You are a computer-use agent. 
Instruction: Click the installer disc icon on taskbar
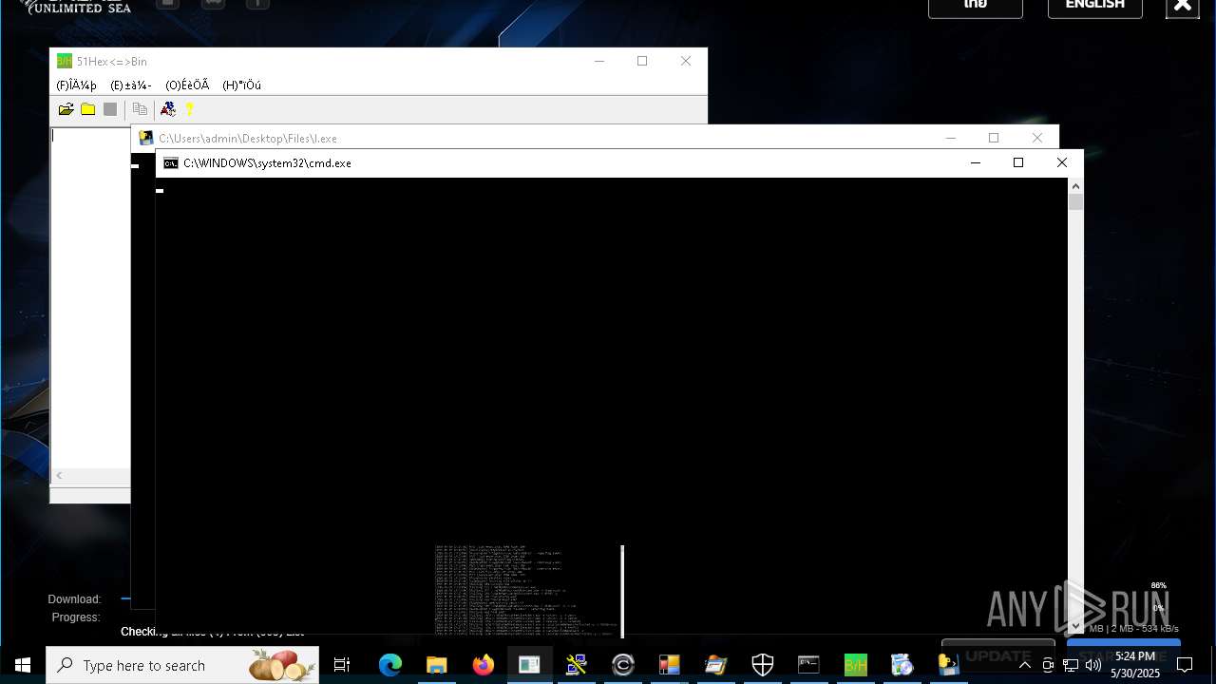[902, 665]
